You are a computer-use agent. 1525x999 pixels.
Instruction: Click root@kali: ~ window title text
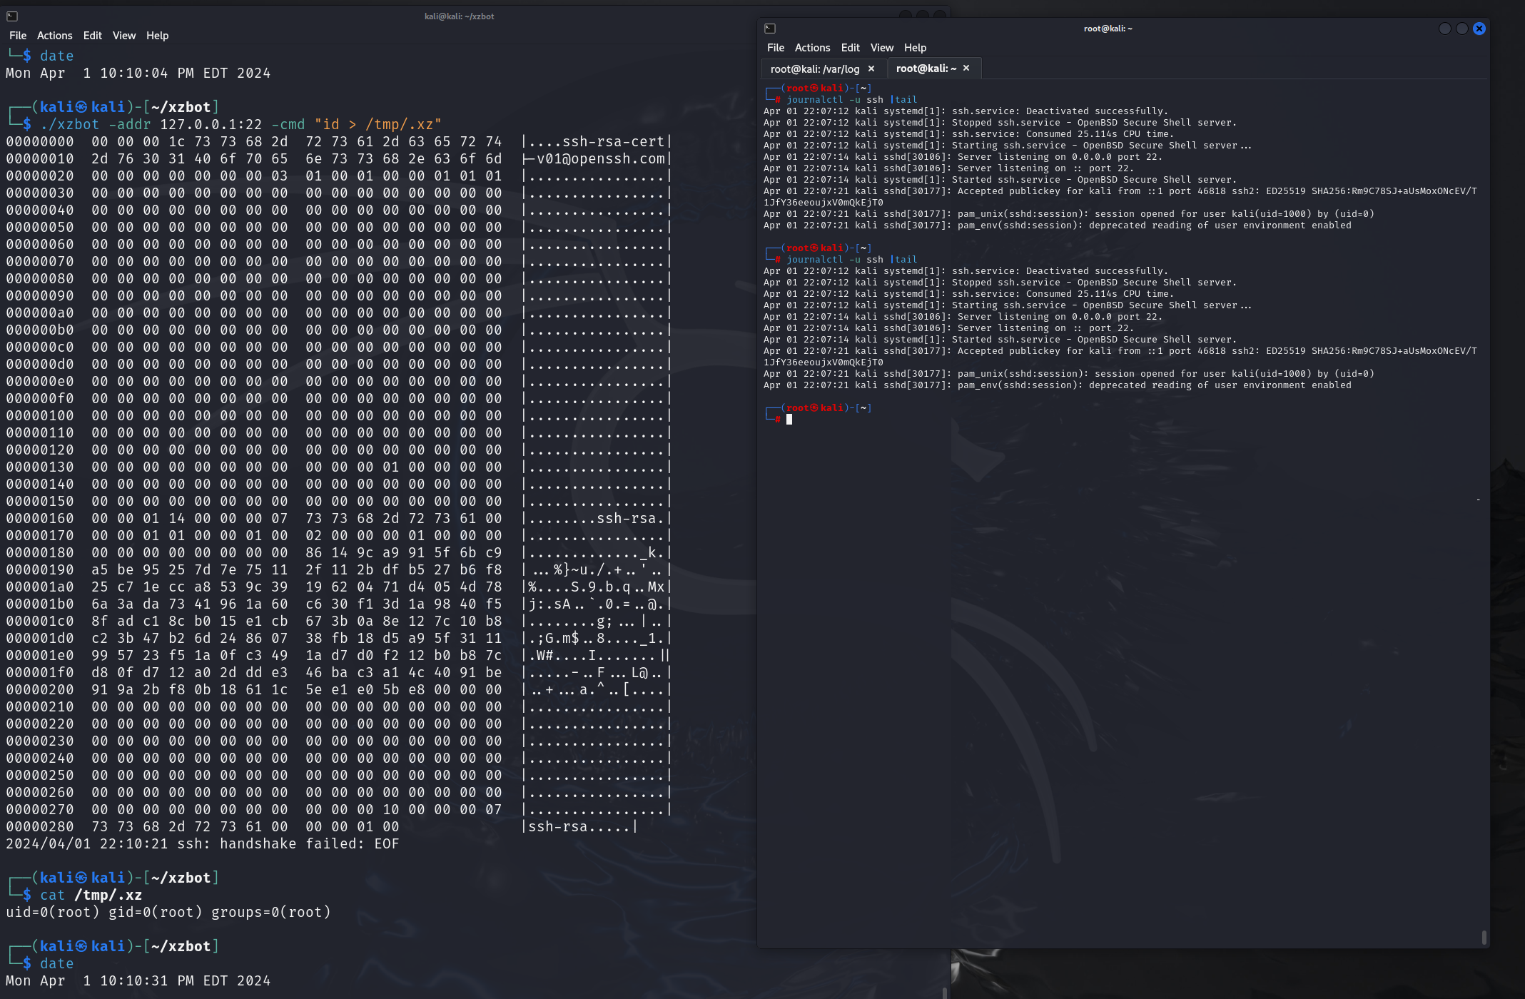click(1108, 29)
